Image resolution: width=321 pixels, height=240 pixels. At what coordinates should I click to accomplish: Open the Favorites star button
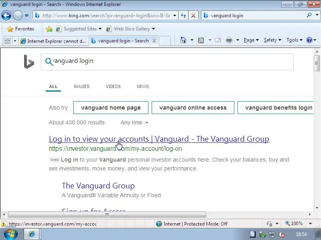(20, 29)
